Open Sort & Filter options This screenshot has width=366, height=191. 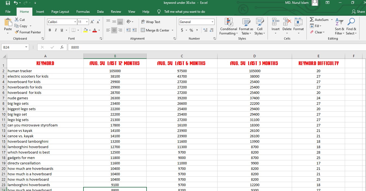(x=339, y=27)
